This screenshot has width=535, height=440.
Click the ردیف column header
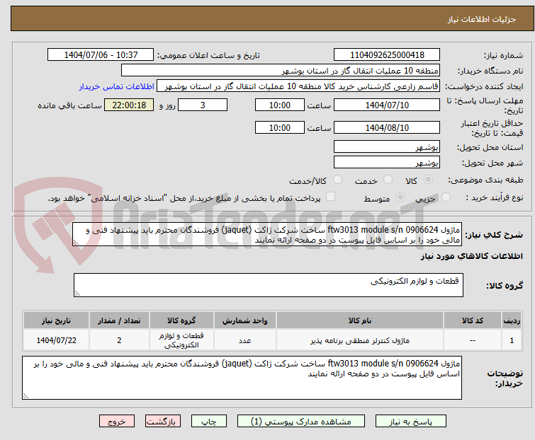(512, 320)
